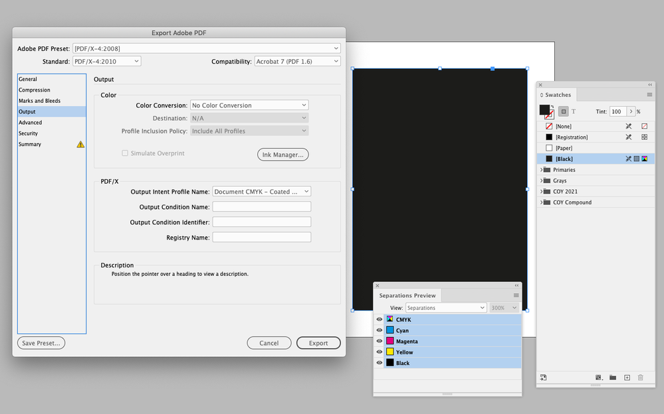Toggle Black separation visibility eye
The image size is (664, 414).
[379, 363]
